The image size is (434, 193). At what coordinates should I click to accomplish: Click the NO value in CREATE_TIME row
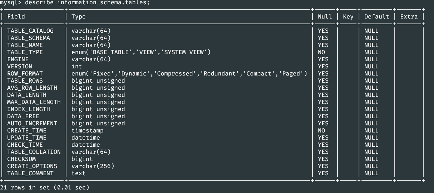(x=321, y=131)
